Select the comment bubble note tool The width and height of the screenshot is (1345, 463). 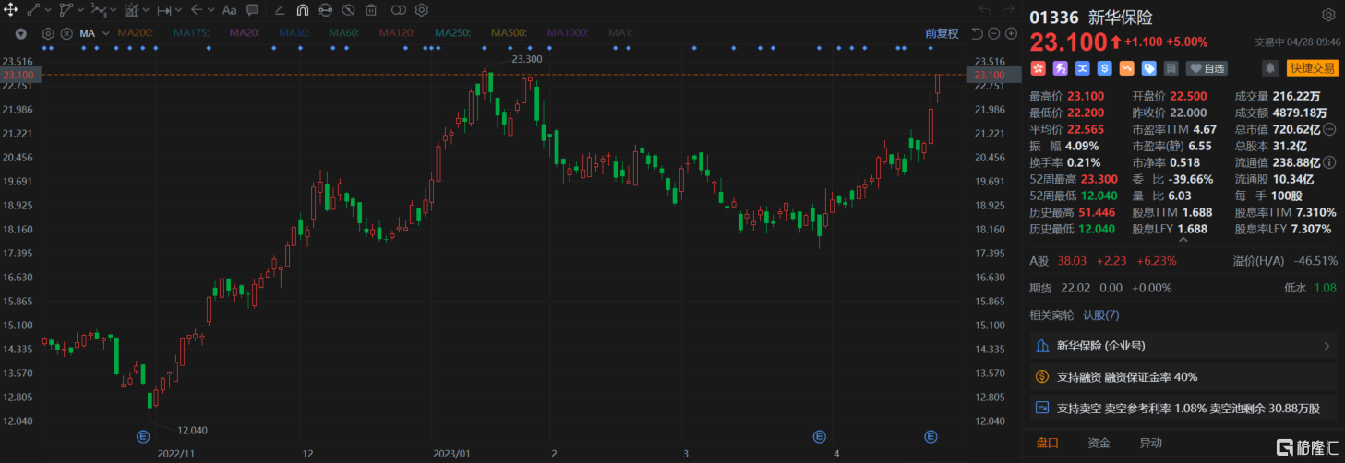click(252, 10)
